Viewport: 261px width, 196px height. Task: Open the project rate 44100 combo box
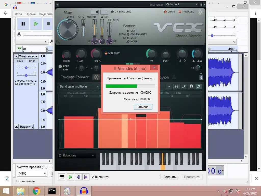click(32, 174)
